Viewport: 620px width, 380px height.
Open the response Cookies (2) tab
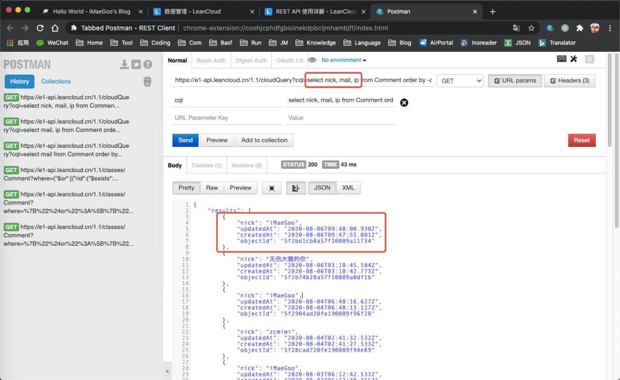point(206,165)
